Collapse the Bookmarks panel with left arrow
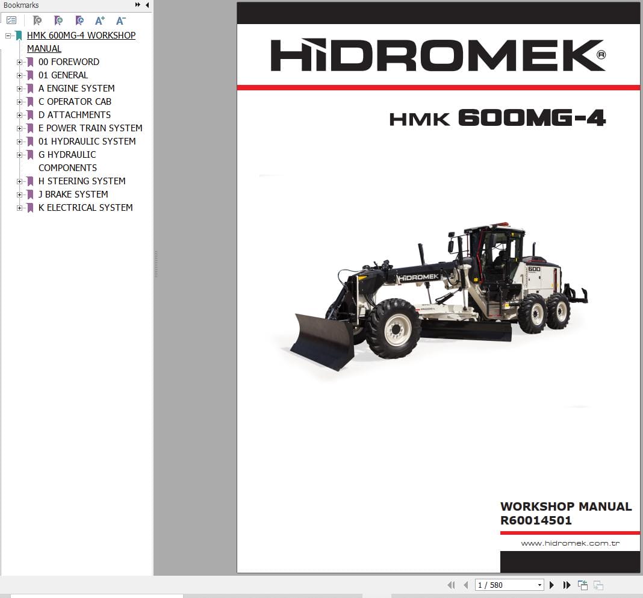 coord(148,5)
